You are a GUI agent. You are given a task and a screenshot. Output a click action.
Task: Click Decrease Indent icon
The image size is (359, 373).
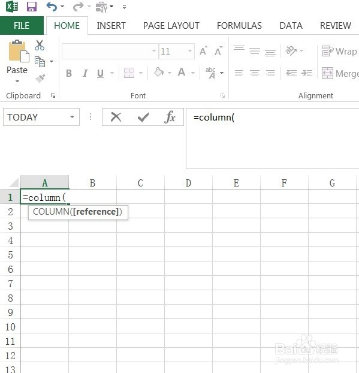tap(291, 73)
